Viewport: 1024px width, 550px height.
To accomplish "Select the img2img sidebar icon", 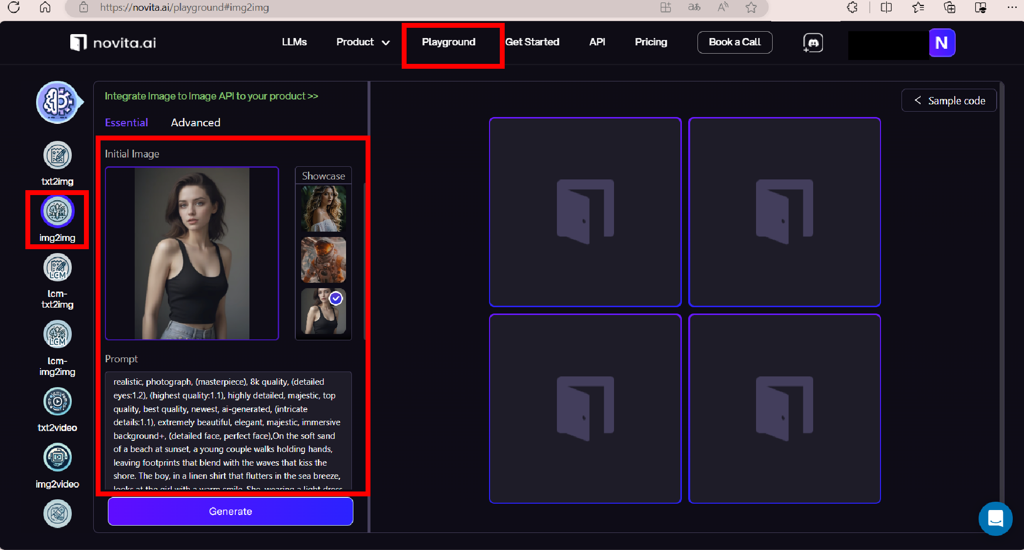I will [58, 212].
